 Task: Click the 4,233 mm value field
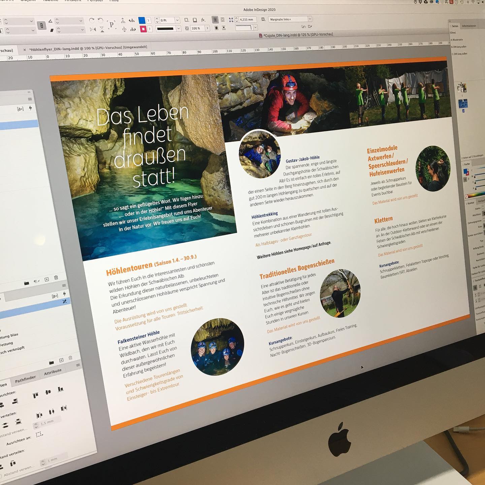tap(248, 20)
